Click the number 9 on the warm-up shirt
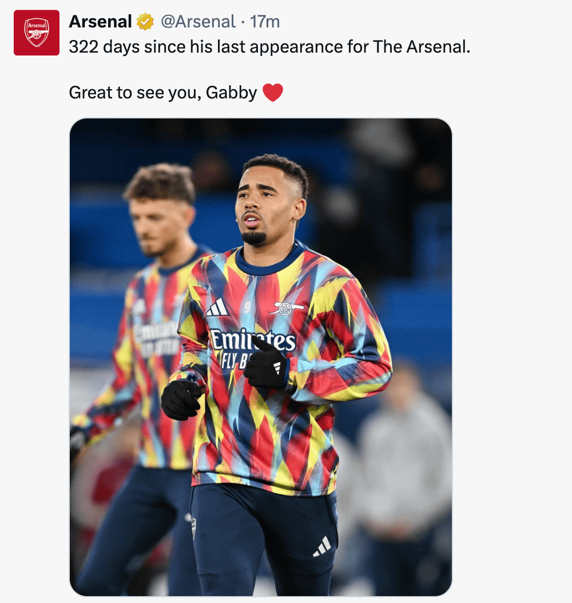572x603 pixels. pos(248,307)
